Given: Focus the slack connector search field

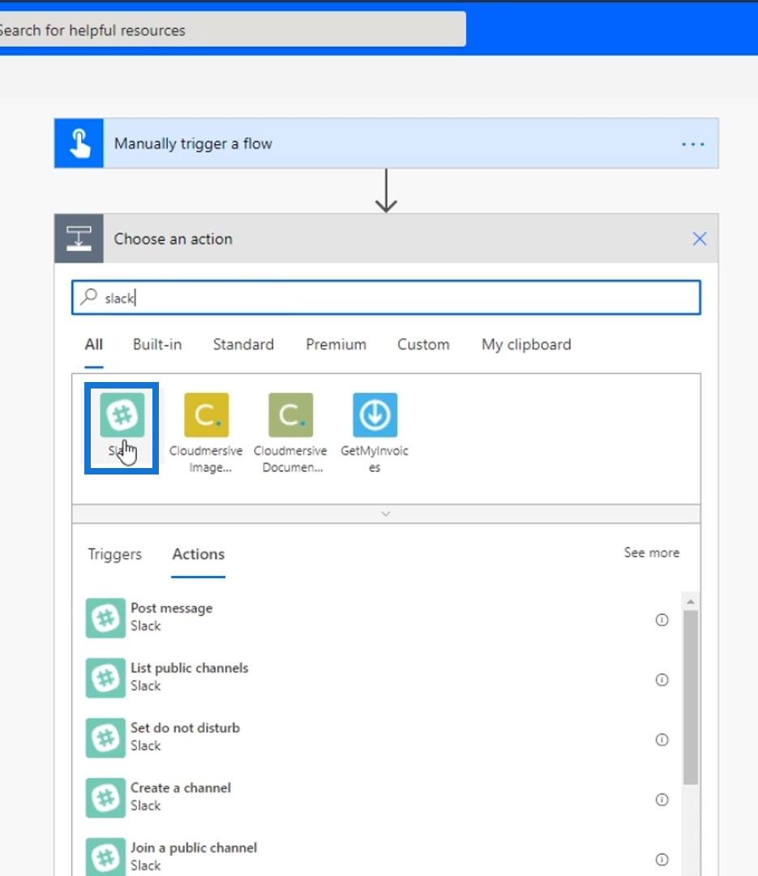Looking at the screenshot, I should click(x=386, y=297).
